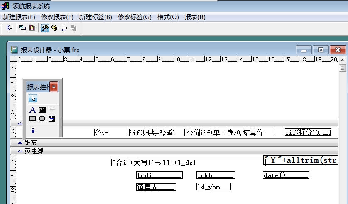348x204 pixels.
Task: Select the iif(标价>0,all field control
Action: 308,132
